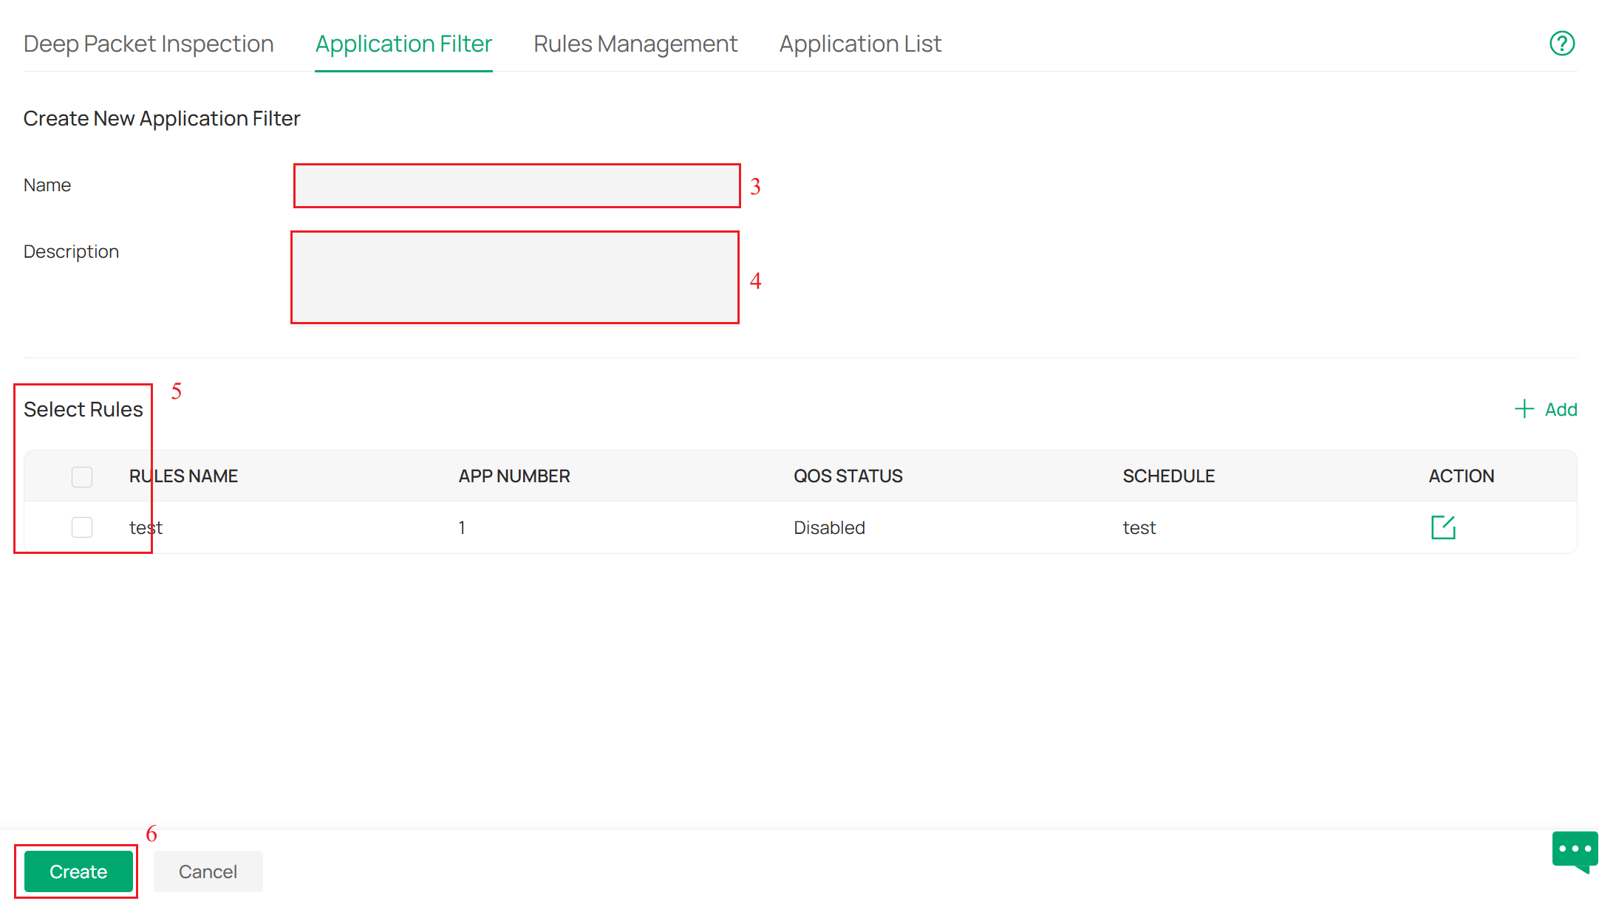Check the select-all rules checkbox
This screenshot has width=1599, height=901.
pos(81,476)
